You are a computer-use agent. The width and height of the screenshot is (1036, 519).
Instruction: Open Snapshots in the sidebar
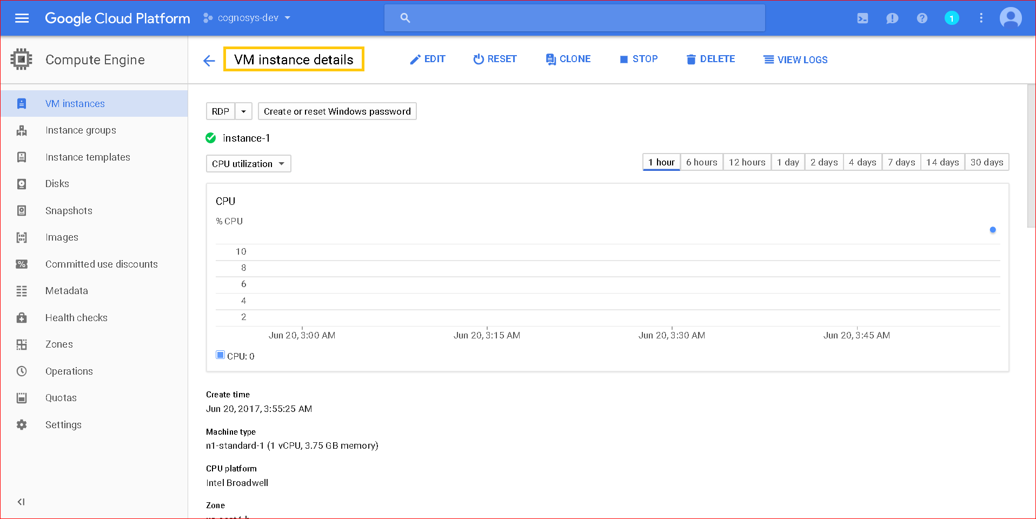(x=69, y=211)
